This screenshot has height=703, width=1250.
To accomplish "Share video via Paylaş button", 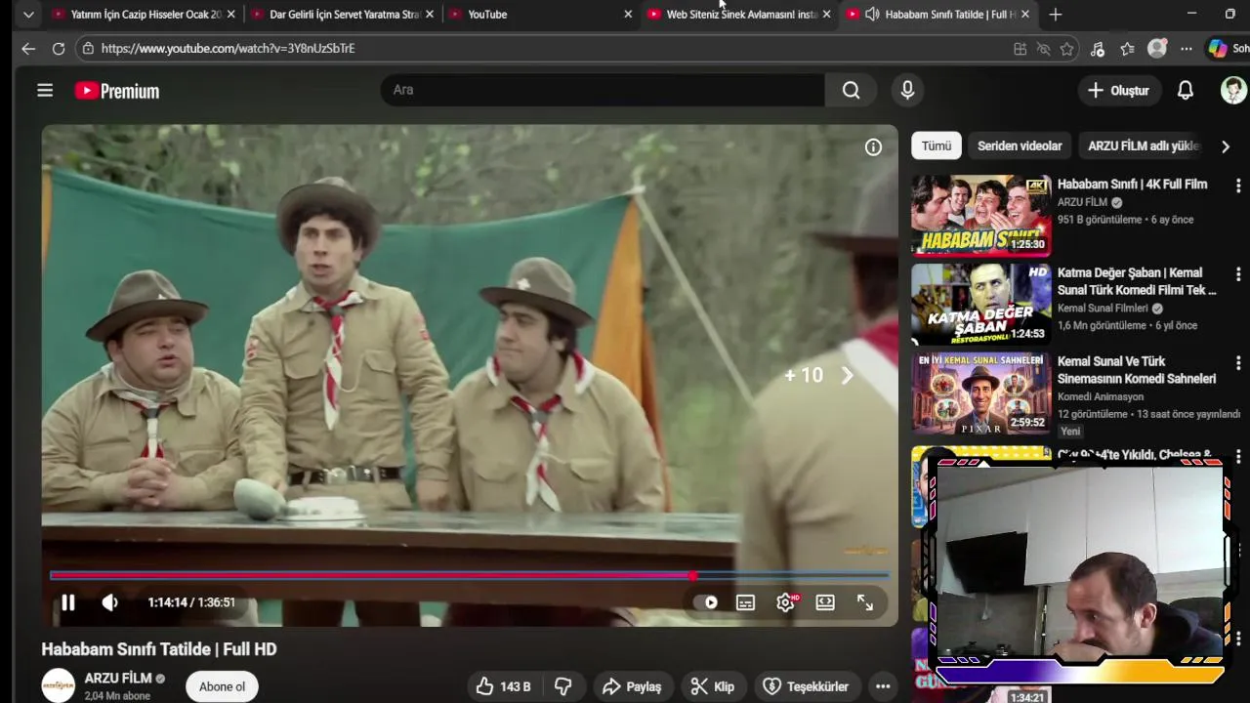I will [x=631, y=686].
